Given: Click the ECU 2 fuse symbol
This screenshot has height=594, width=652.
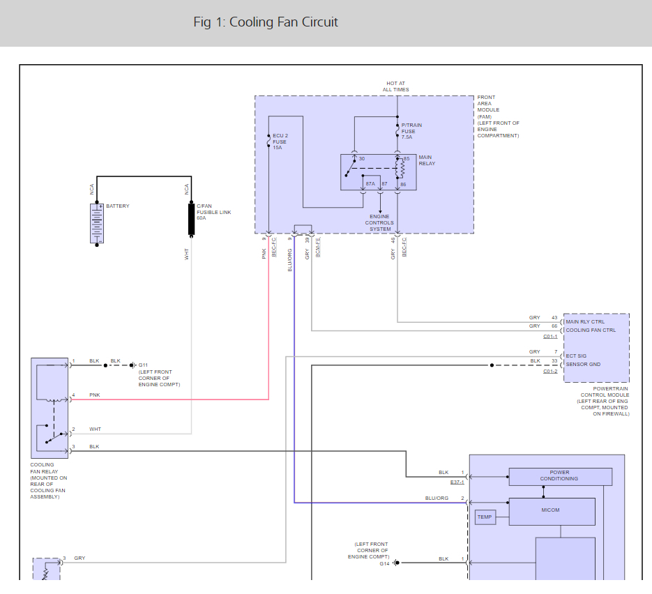Looking at the screenshot, I should click(x=268, y=141).
